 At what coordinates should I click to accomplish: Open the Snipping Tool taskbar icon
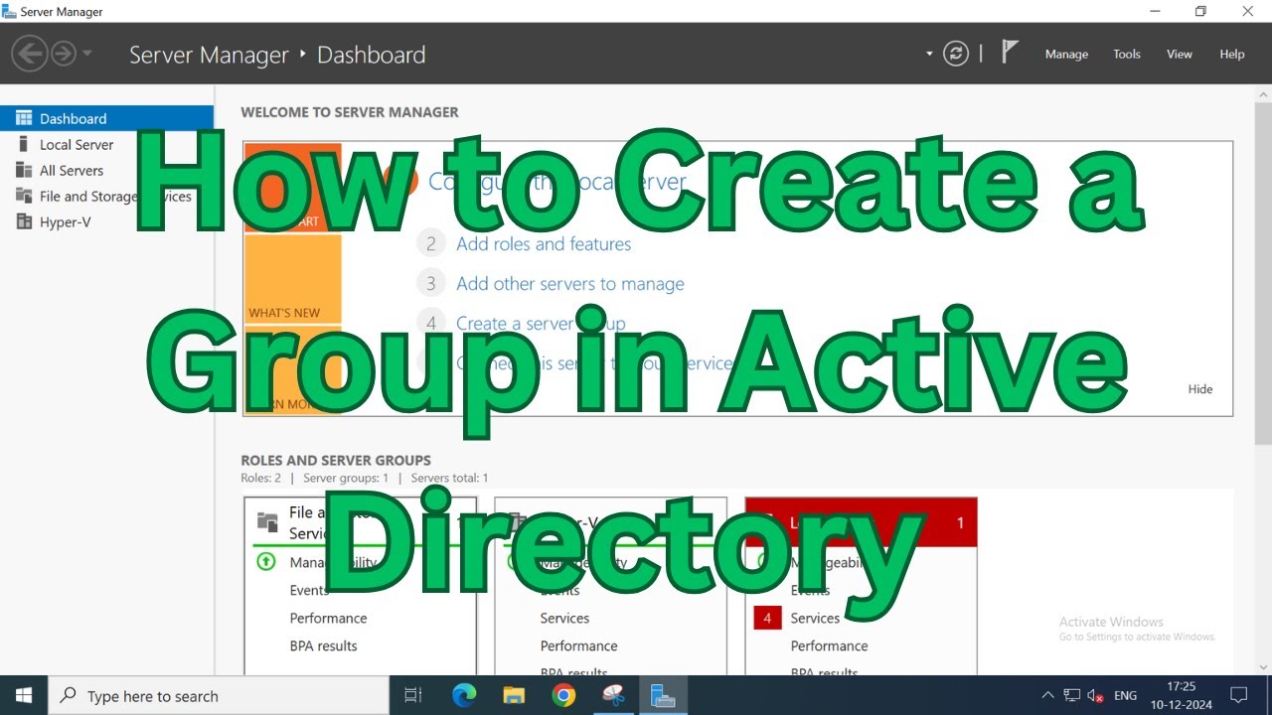click(613, 696)
